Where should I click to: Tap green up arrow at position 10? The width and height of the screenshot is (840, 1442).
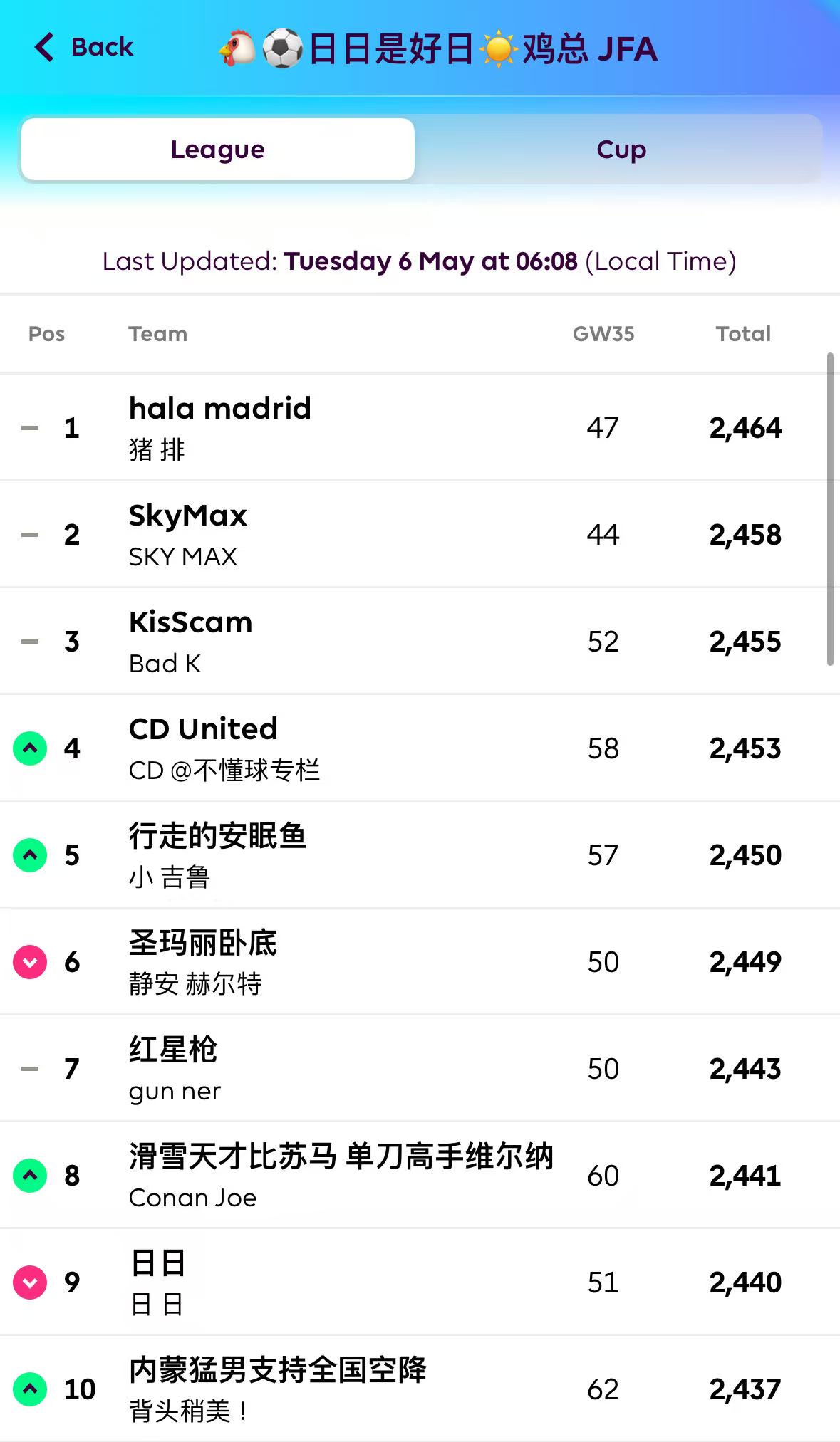tap(30, 1389)
